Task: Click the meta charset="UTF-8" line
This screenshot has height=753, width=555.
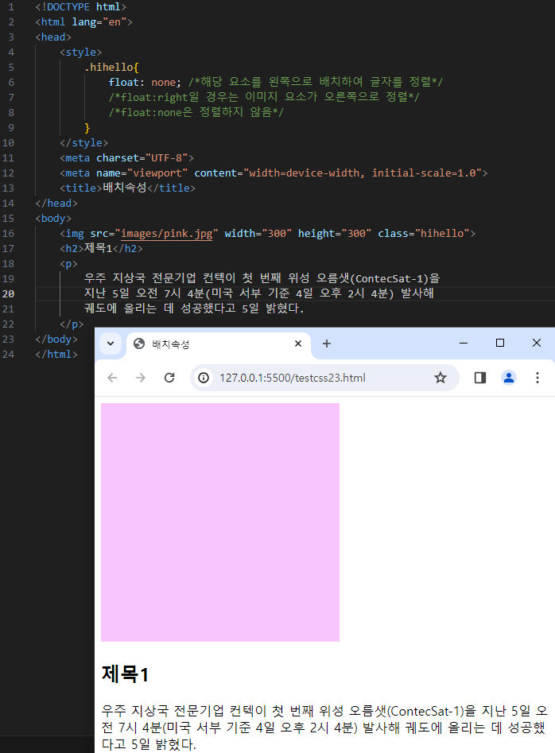Action: point(126,158)
